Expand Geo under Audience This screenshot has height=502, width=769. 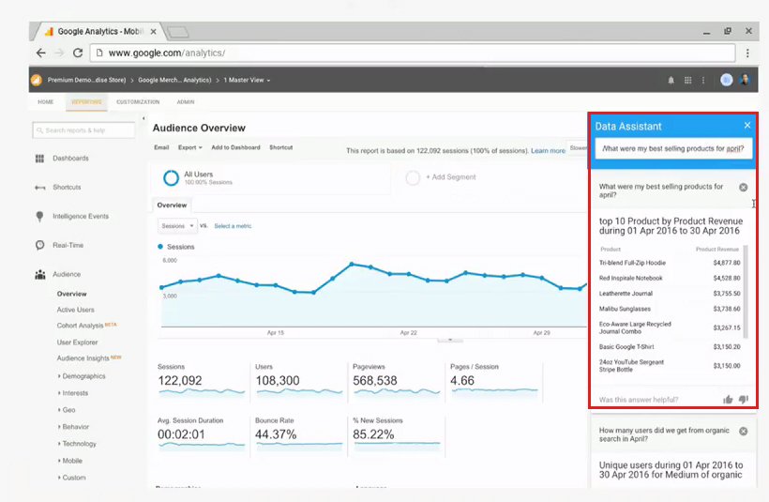(67, 410)
